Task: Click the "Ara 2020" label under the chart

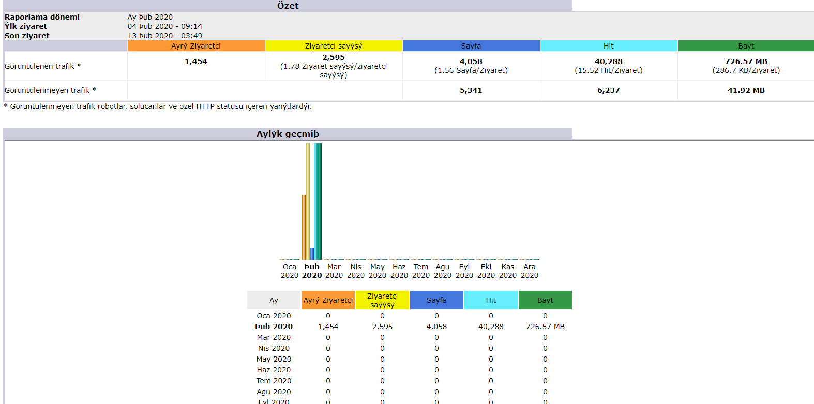Action: pyautogui.click(x=530, y=271)
